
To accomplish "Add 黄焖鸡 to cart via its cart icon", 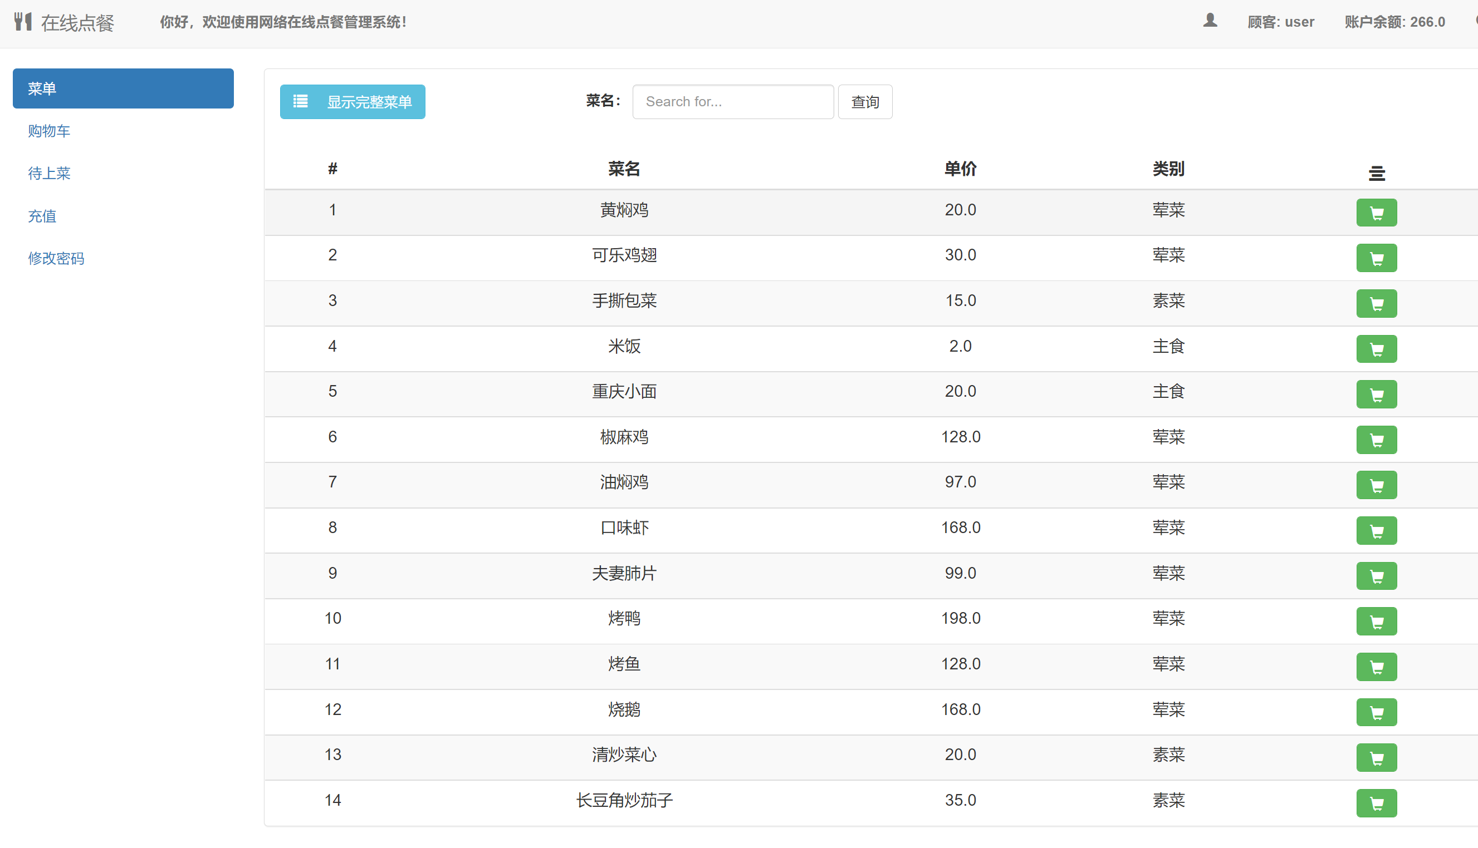I will [1376, 212].
